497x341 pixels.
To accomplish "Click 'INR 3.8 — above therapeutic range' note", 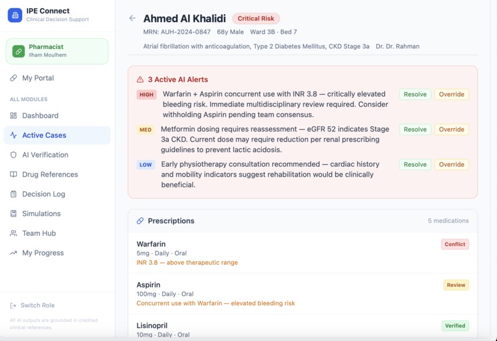I will [187, 263].
